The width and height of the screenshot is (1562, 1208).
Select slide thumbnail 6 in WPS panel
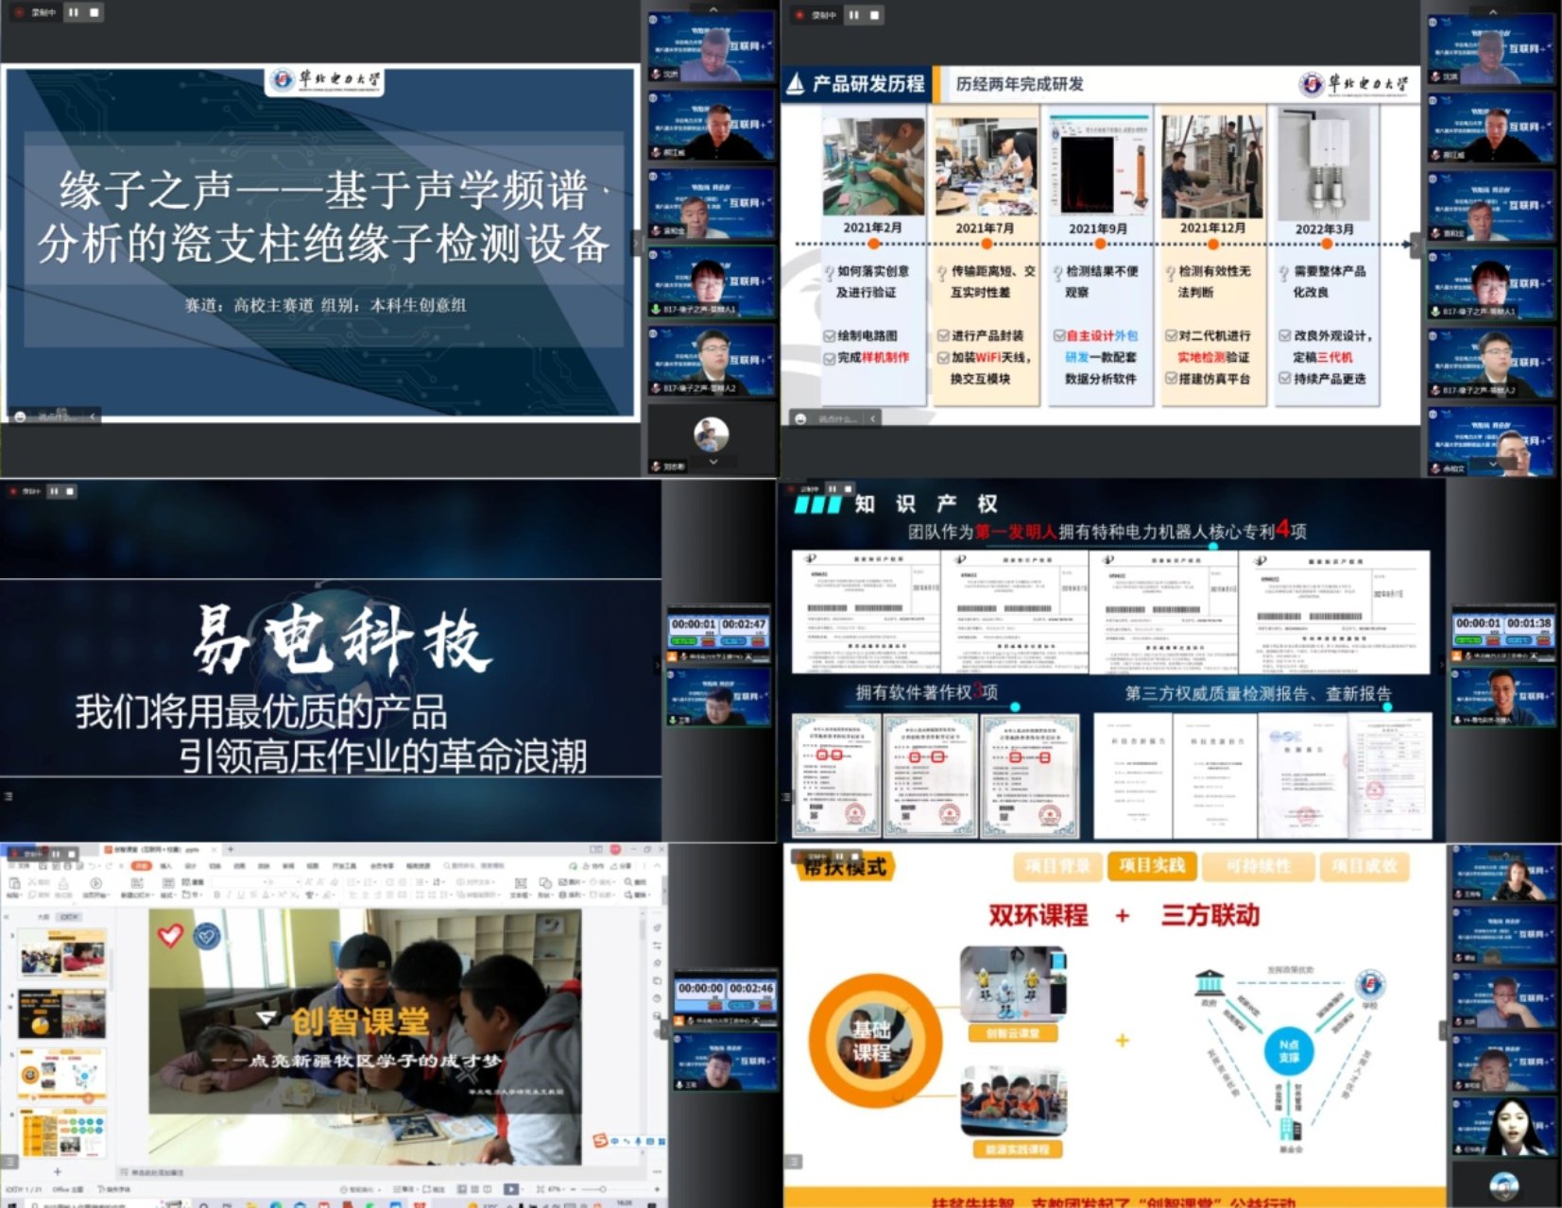(x=62, y=1134)
